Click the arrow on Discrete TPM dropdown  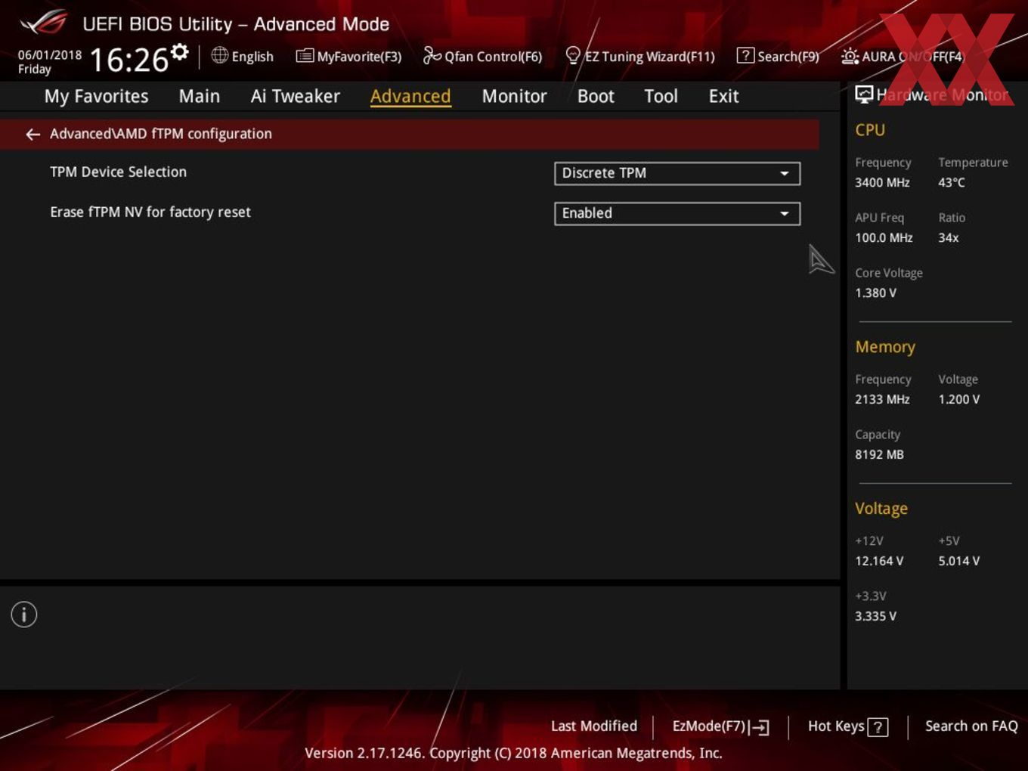coord(785,174)
